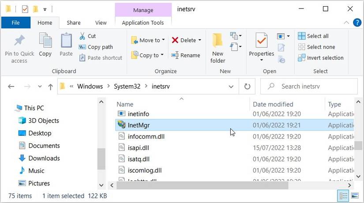Screen dimensions: 364x203
Task: Go up one folder level arrow
Action: pyautogui.click(x=50, y=86)
